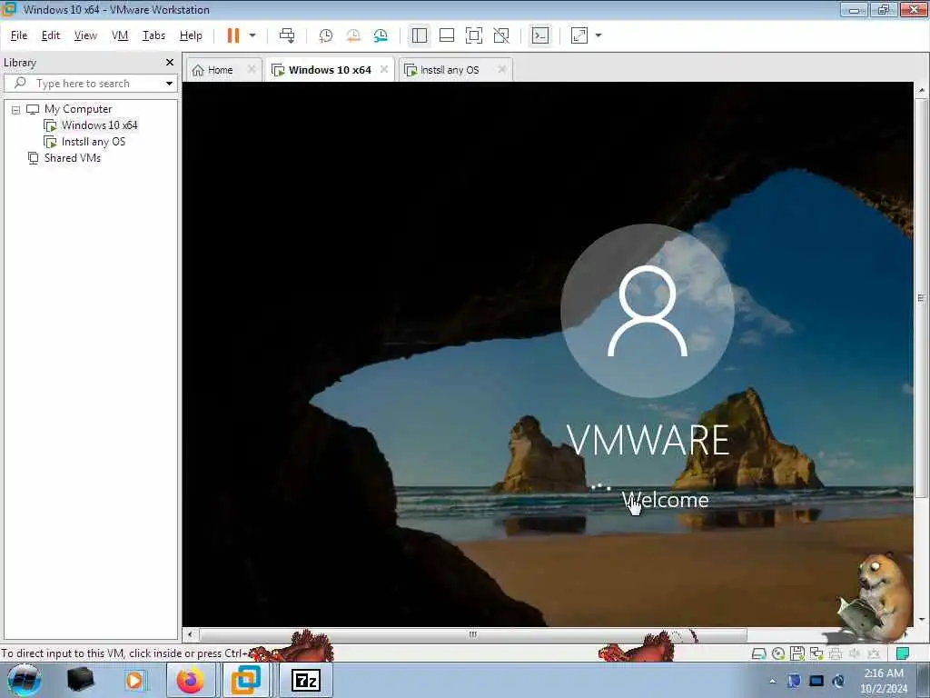The width and height of the screenshot is (930, 698).
Task: Click the hard disk status icon
Action: (x=758, y=654)
